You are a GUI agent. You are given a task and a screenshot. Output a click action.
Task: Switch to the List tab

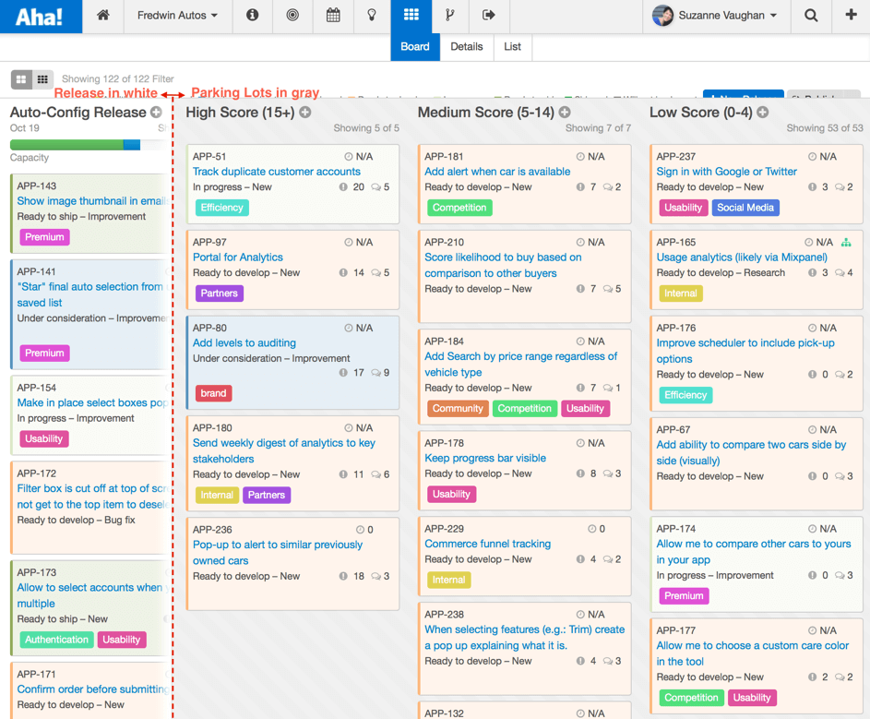(x=512, y=47)
